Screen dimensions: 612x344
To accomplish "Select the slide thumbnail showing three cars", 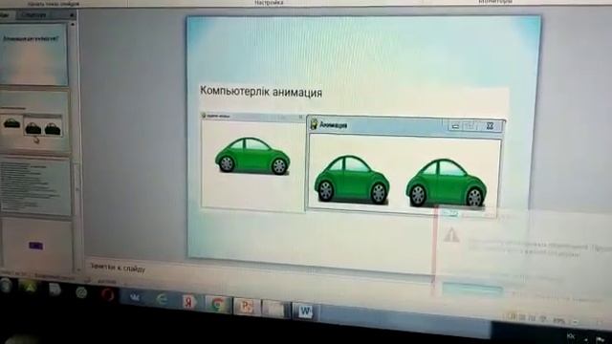I will 35,121.
